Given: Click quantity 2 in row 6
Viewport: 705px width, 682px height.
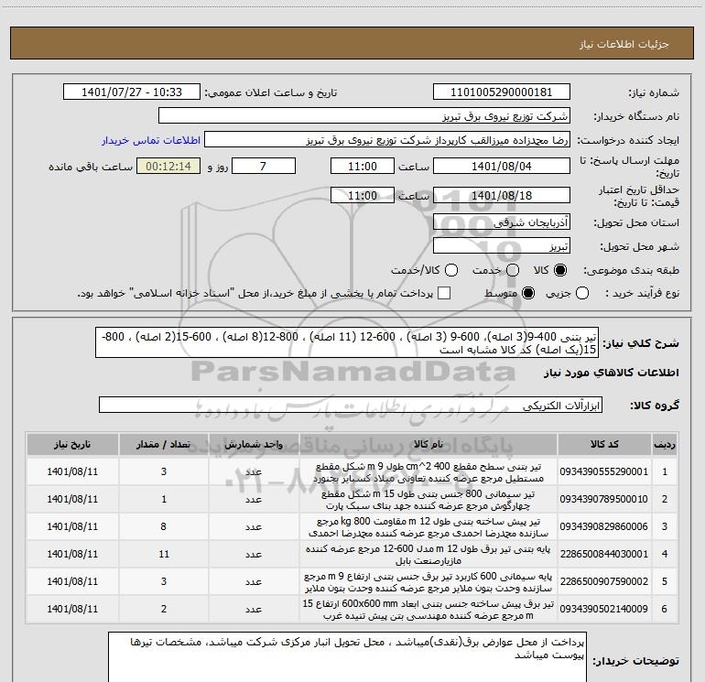Looking at the screenshot, I should [x=164, y=609].
